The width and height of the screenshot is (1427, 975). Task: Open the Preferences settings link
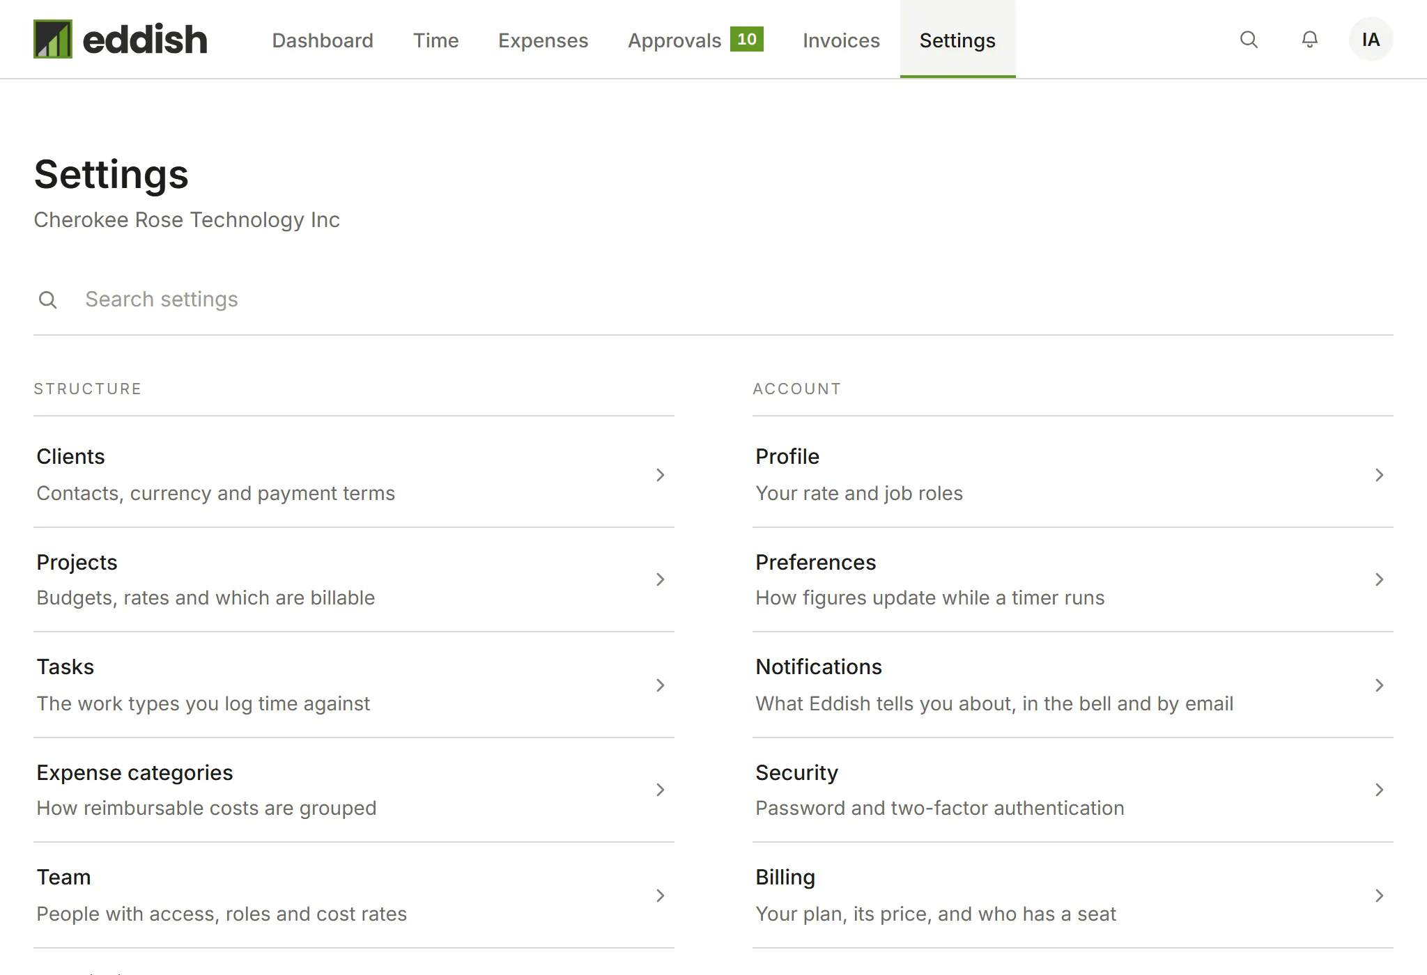click(1073, 579)
